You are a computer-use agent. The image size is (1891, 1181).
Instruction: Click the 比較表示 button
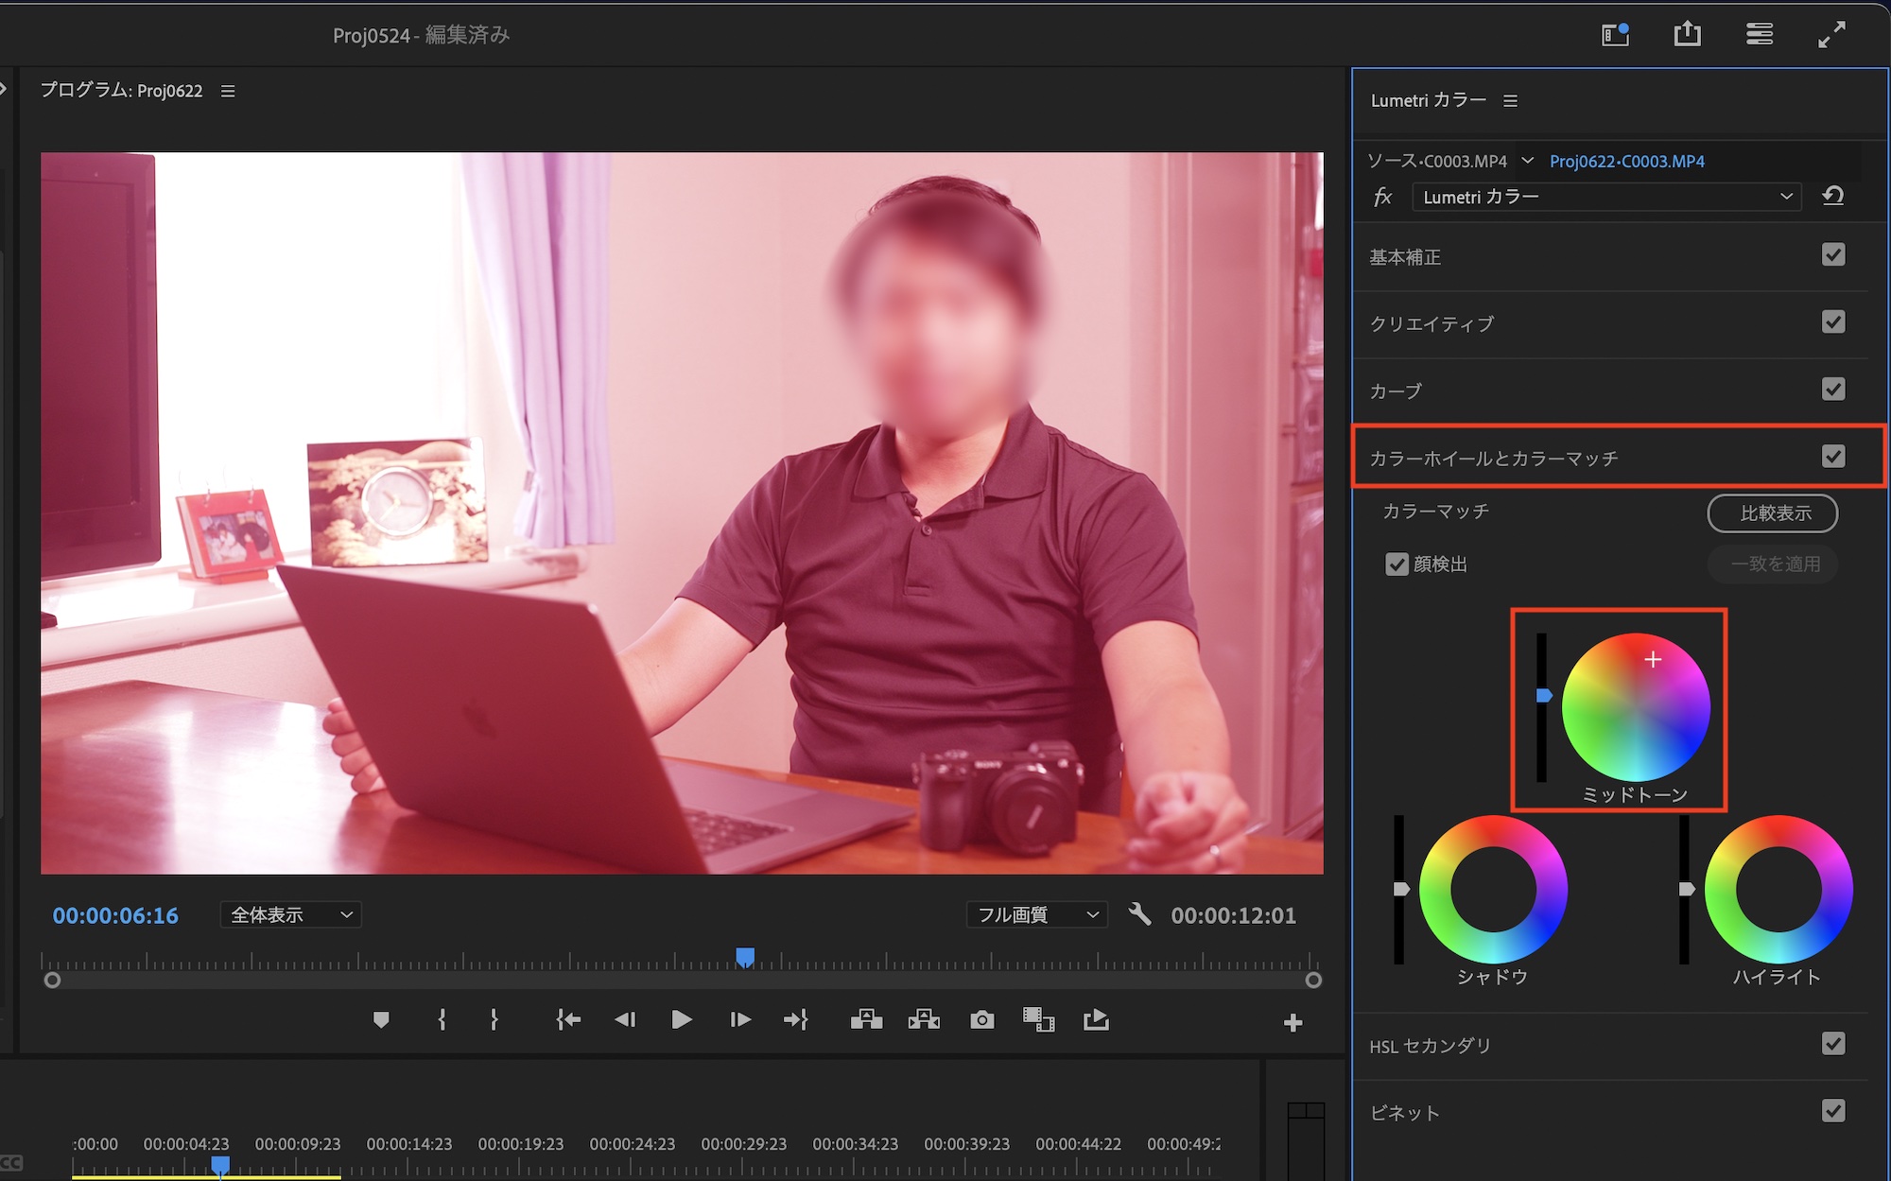click(1772, 513)
